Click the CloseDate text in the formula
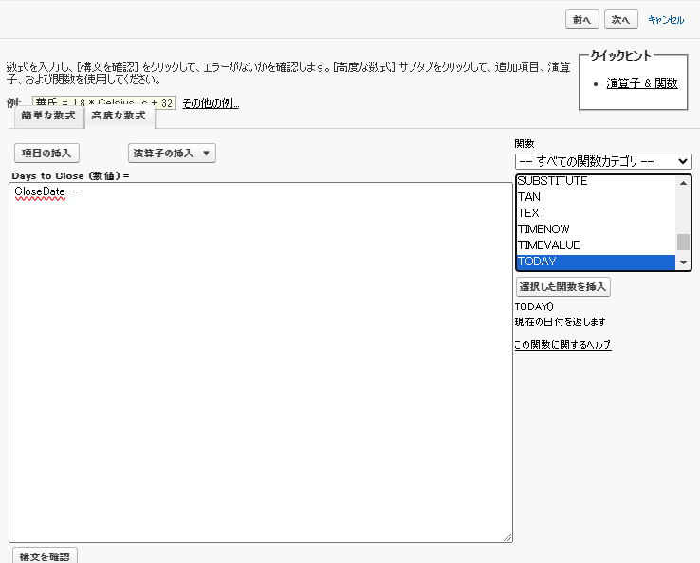700x563 pixels. (40, 191)
